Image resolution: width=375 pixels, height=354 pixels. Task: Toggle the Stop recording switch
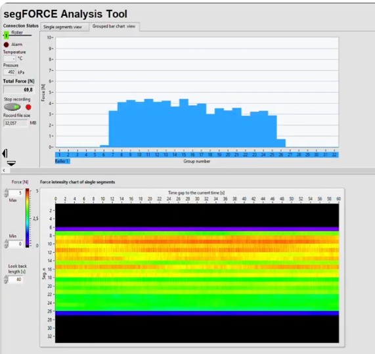(12, 107)
